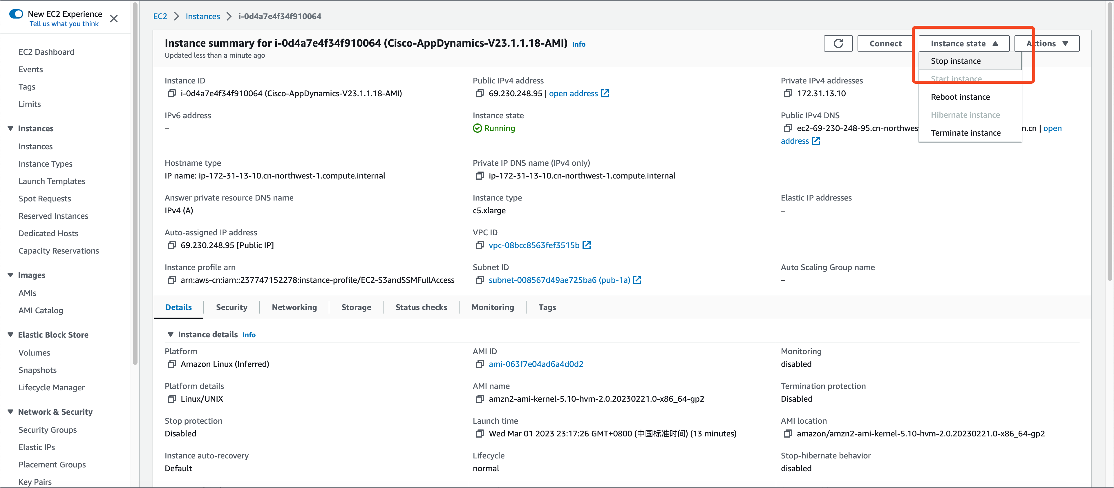
Task: Switch to the Security tab
Action: 232,307
